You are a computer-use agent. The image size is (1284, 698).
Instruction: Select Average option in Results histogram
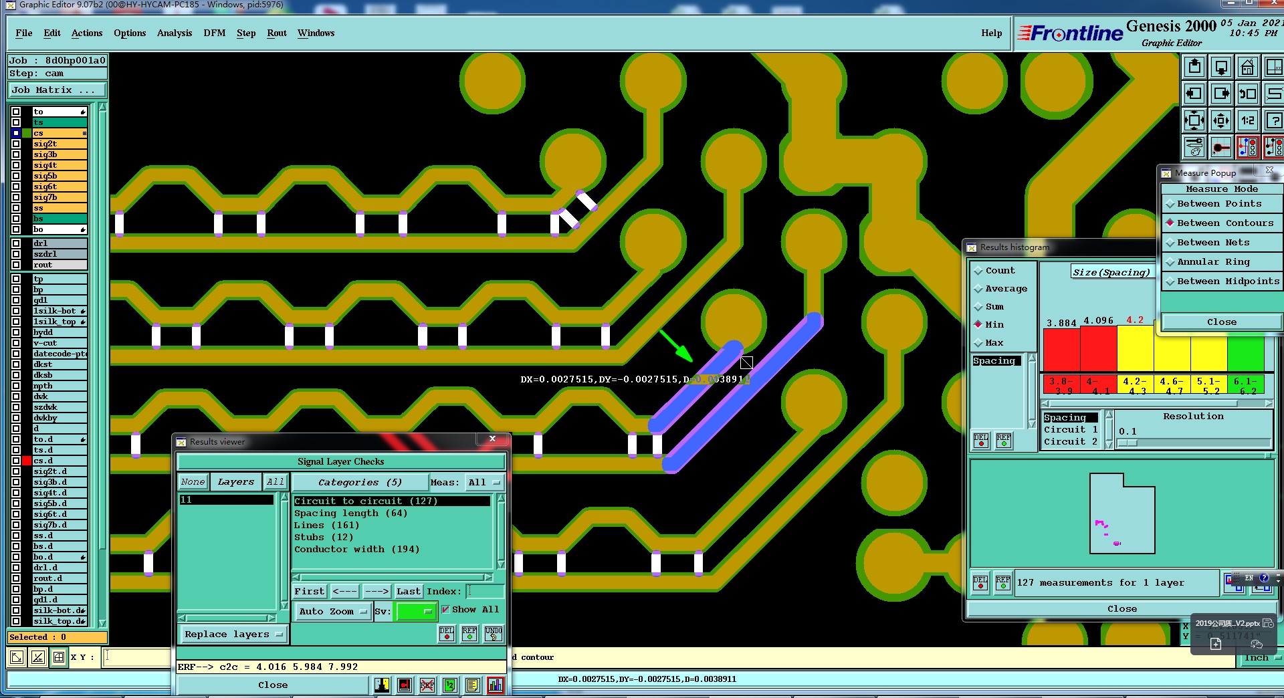[1000, 289]
